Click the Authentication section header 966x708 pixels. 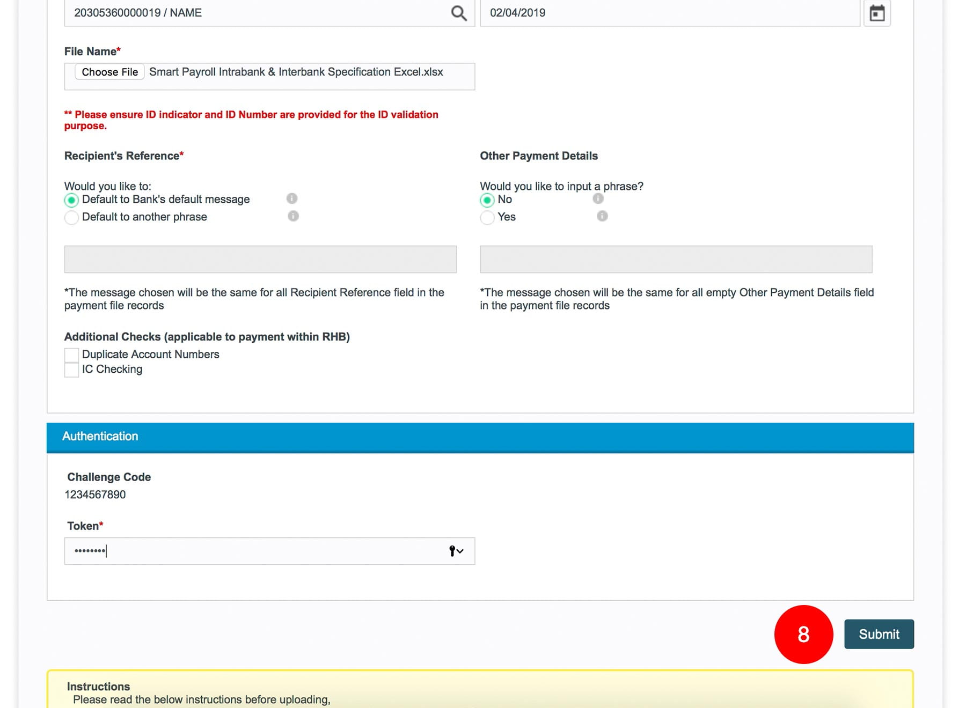(480, 437)
